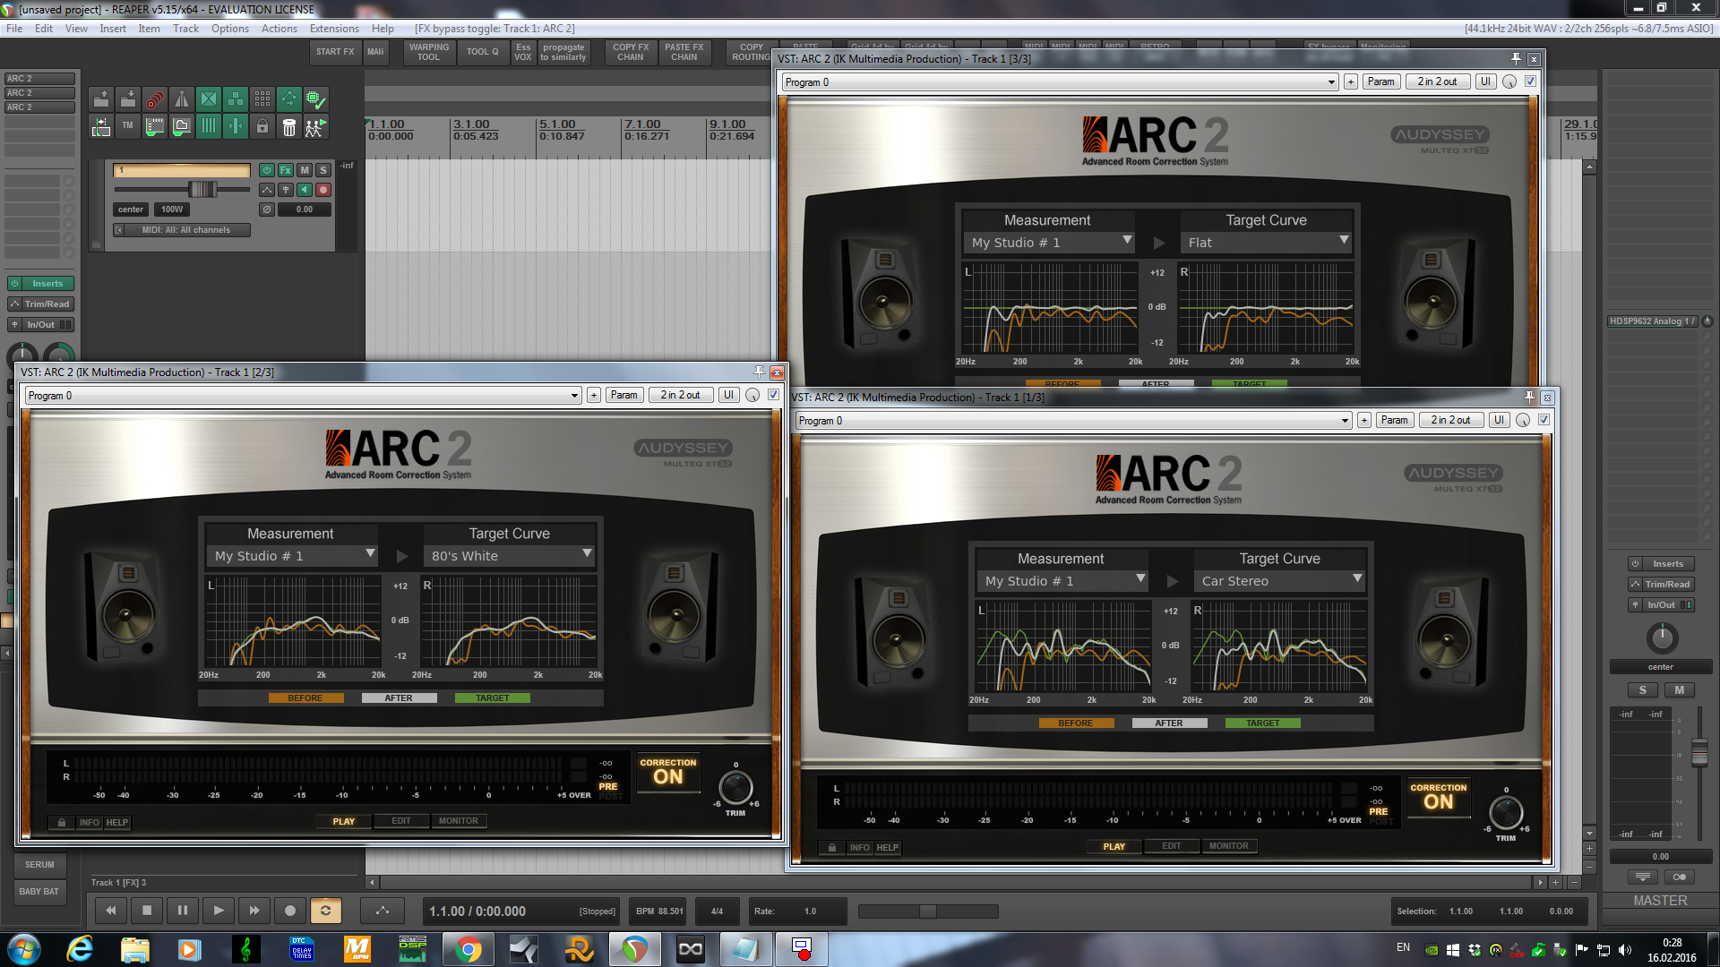Open the File menu
This screenshot has width=1720, height=967.
coord(14,29)
